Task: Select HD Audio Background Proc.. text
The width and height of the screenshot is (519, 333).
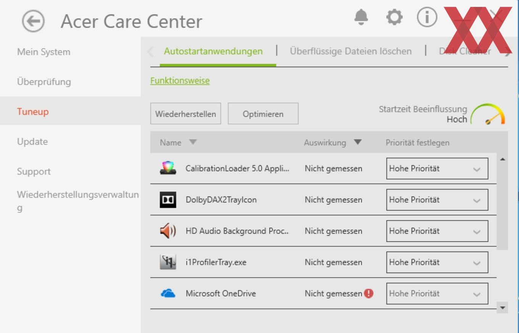Action: (237, 231)
